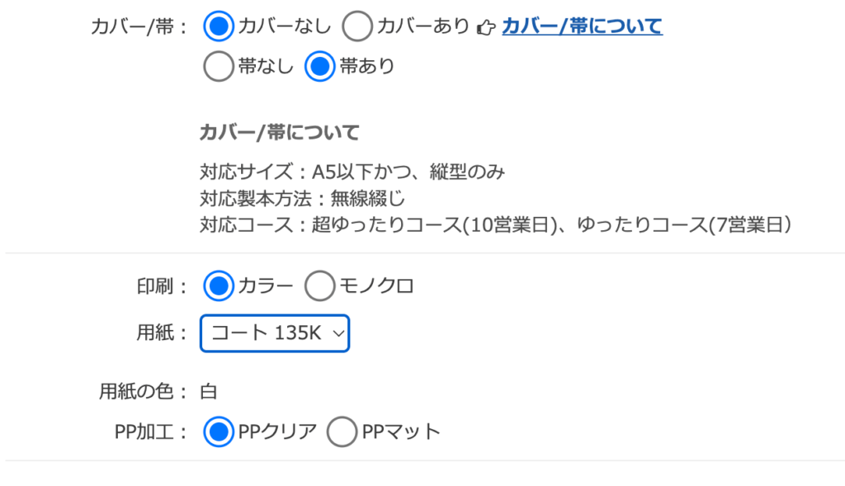The width and height of the screenshot is (845, 486).
Task: Select the カバーなし radio button
Action: point(219,26)
